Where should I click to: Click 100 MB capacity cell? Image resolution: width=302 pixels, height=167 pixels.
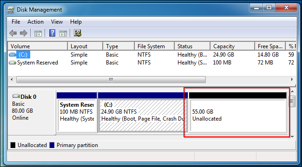(x=222, y=63)
